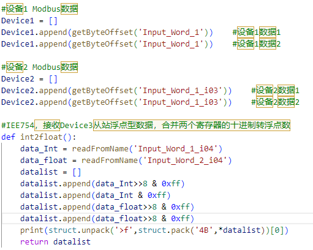The image size is (313, 250).
Task: Click the trailing comment '#设备2数据1'
Action: pyautogui.click(x=275, y=91)
